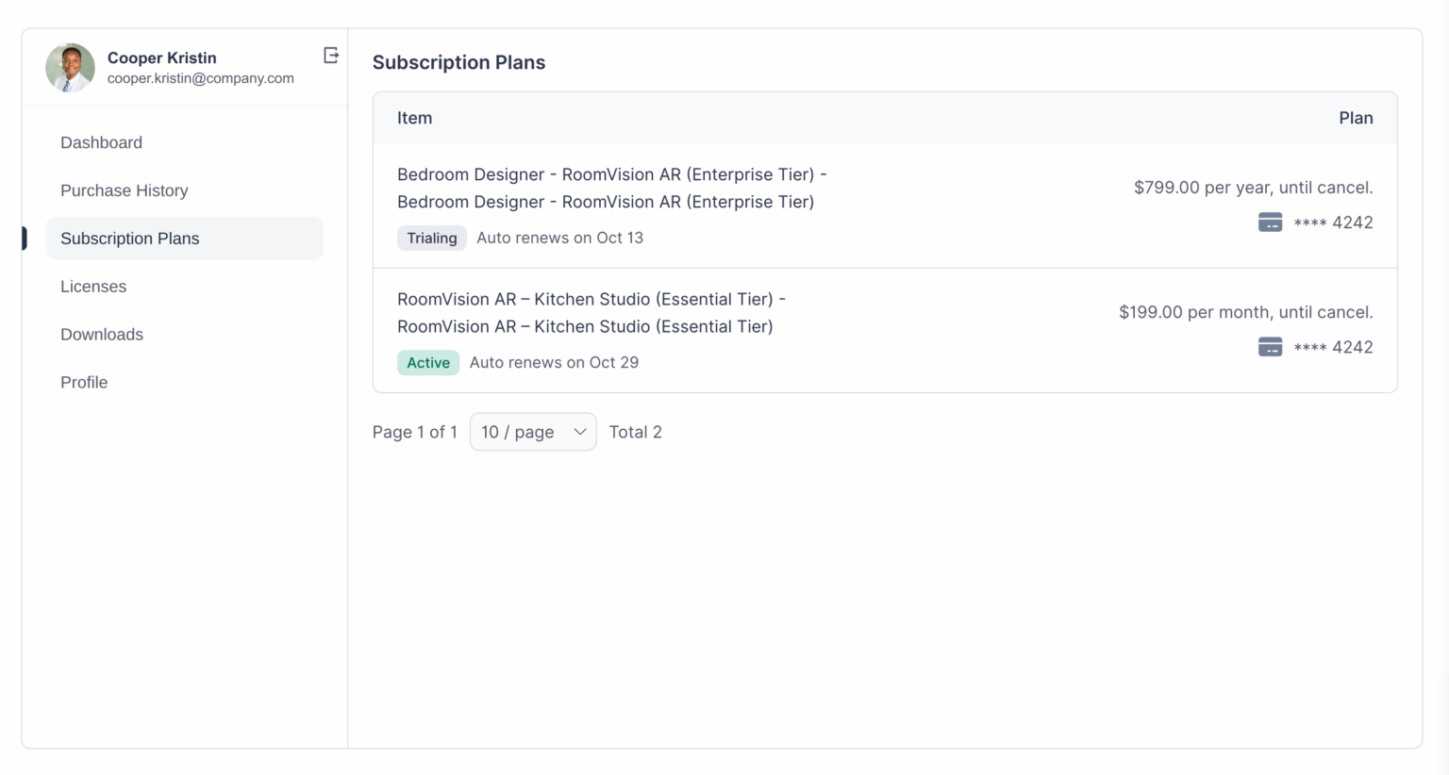Click the Auto renews on Oct 13 text
The height and width of the screenshot is (775, 1449).
559,238
